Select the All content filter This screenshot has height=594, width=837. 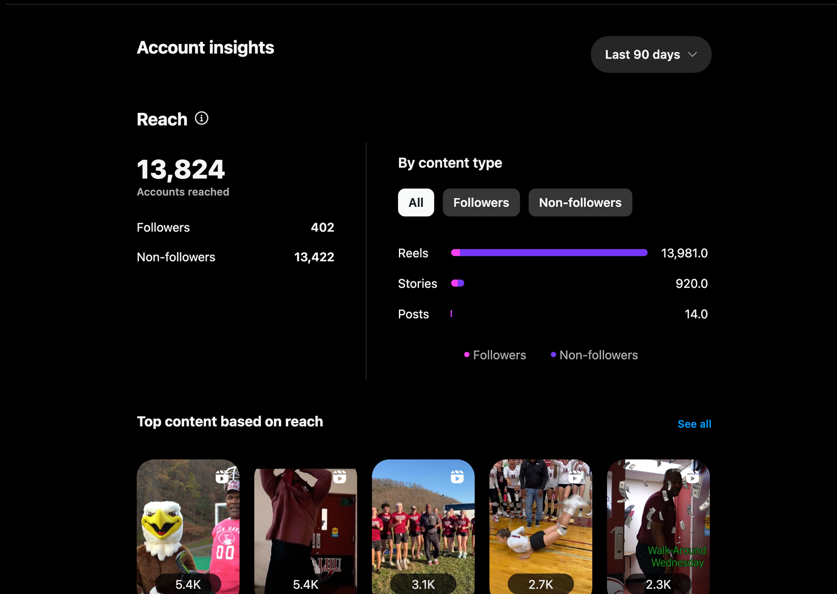pyautogui.click(x=416, y=203)
